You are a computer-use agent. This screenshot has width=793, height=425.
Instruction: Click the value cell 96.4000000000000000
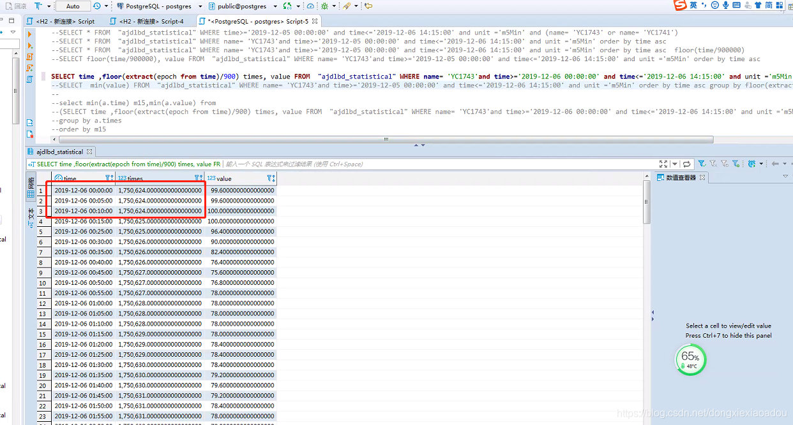click(242, 231)
